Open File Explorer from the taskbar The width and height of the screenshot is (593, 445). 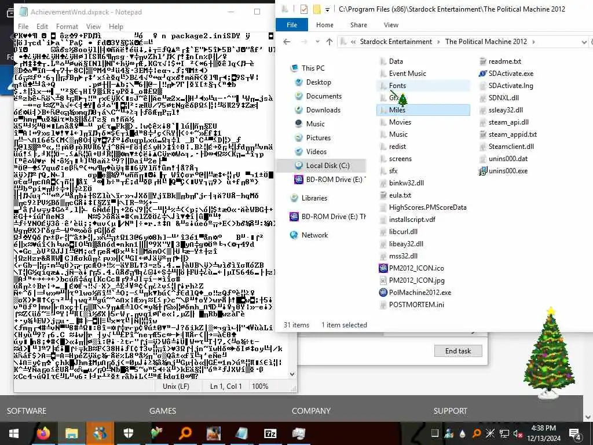pos(71,433)
